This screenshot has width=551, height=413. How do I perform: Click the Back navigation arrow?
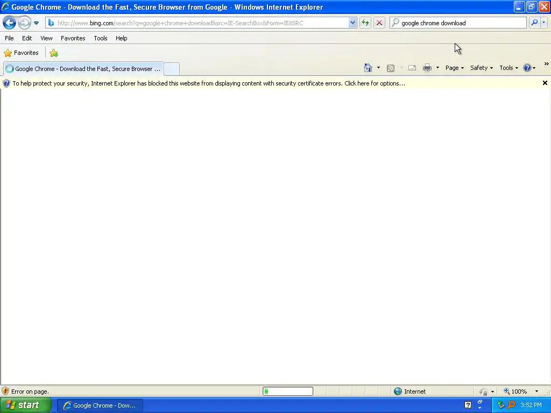click(9, 23)
